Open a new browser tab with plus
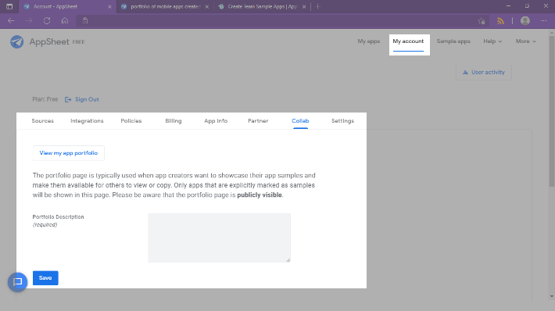The height and width of the screenshot is (311, 555). coord(317,6)
